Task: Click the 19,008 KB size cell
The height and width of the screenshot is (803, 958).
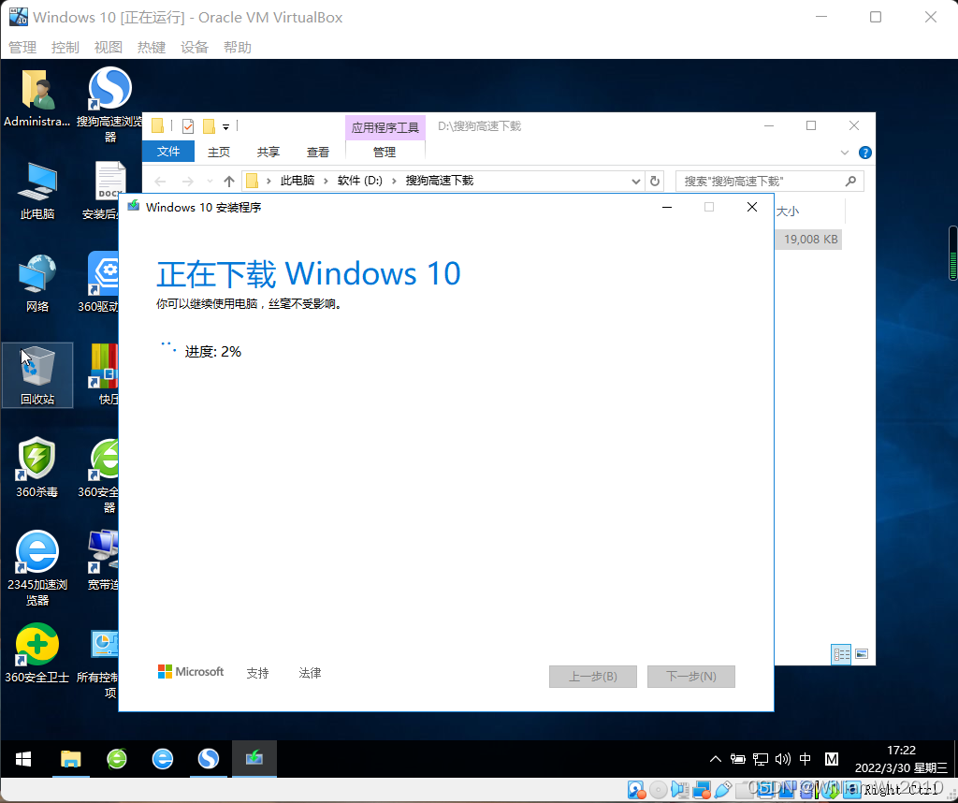Action: (x=810, y=239)
